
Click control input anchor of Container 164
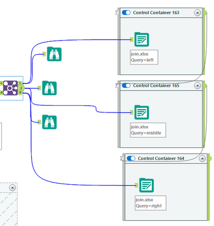[x=122, y=158]
